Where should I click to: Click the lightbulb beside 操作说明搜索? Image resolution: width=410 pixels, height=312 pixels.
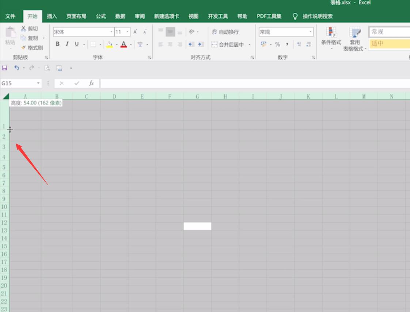(x=295, y=16)
